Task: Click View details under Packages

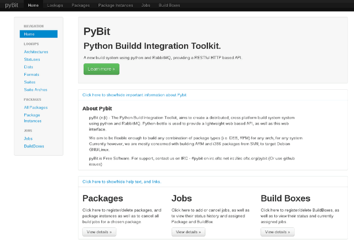Action: pyautogui.click(x=99, y=232)
